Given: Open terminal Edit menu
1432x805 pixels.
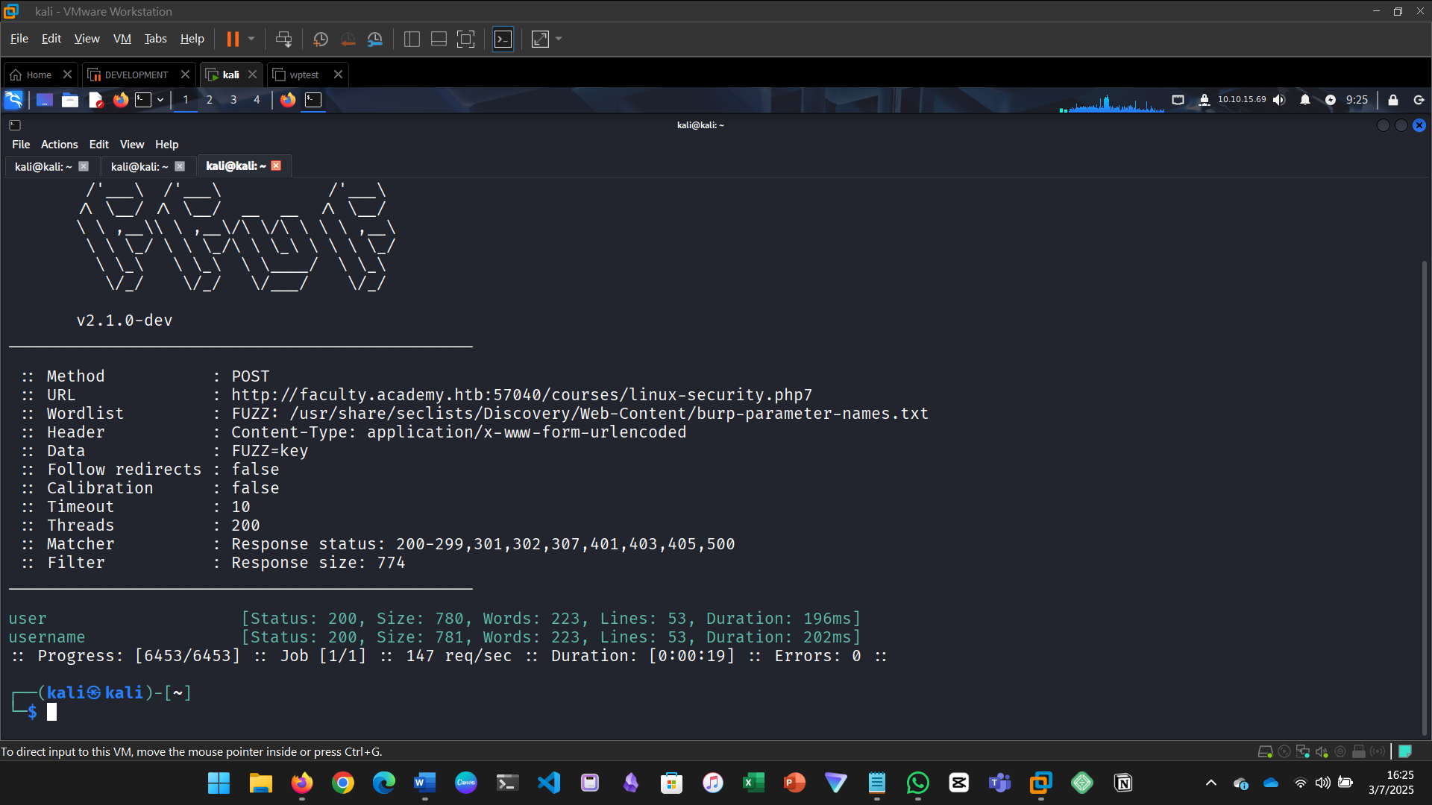Looking at the screenshot, I should coord(99,145).
